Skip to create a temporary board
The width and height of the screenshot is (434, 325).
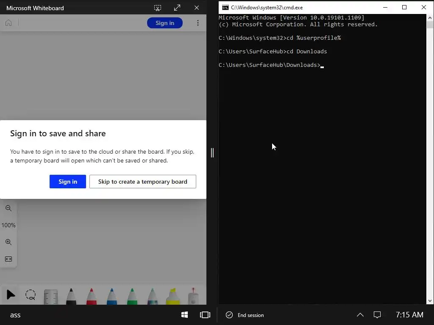point(142,182)
